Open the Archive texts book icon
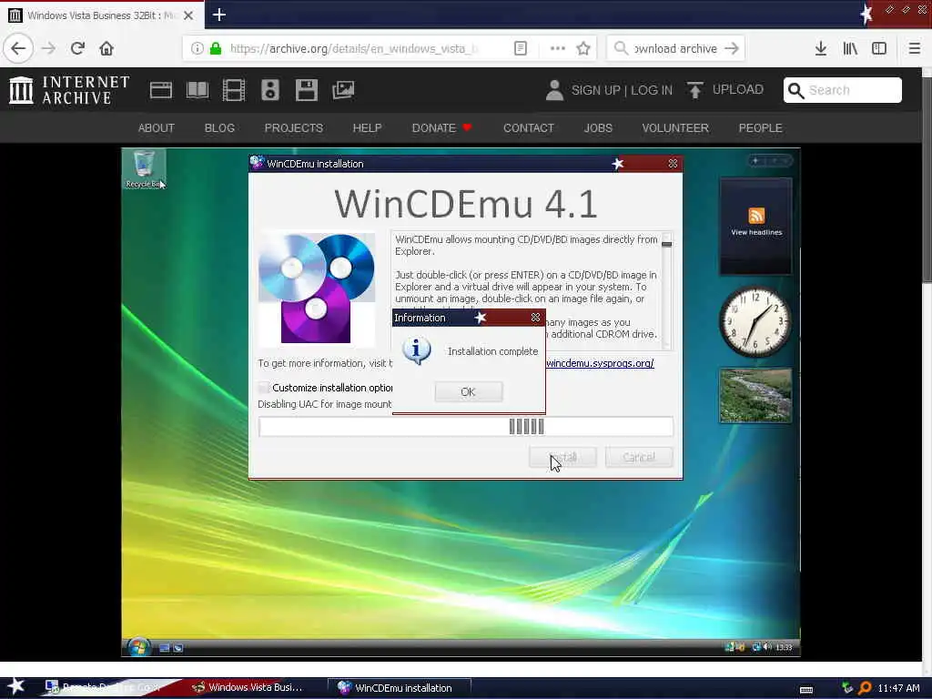This screenshot has width=932, height=699. pyautogui.click(x=198, y=90)
